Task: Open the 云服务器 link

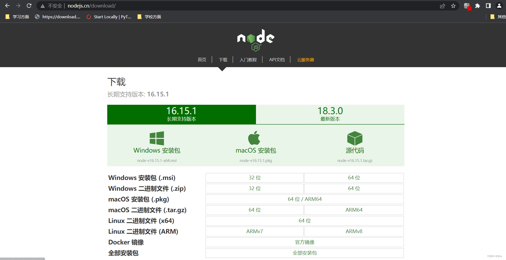Action: click(x=306, y=60)
